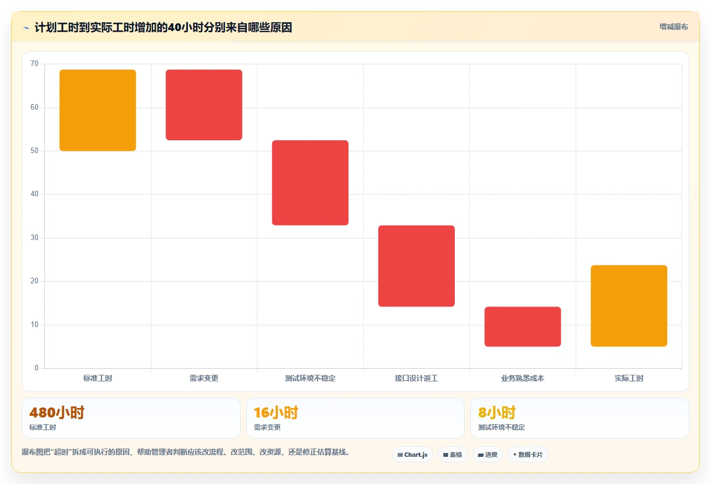Viewport: 711px width, 484px height.
Task: Click the Chart.js chip
Action: coord(413,455)
